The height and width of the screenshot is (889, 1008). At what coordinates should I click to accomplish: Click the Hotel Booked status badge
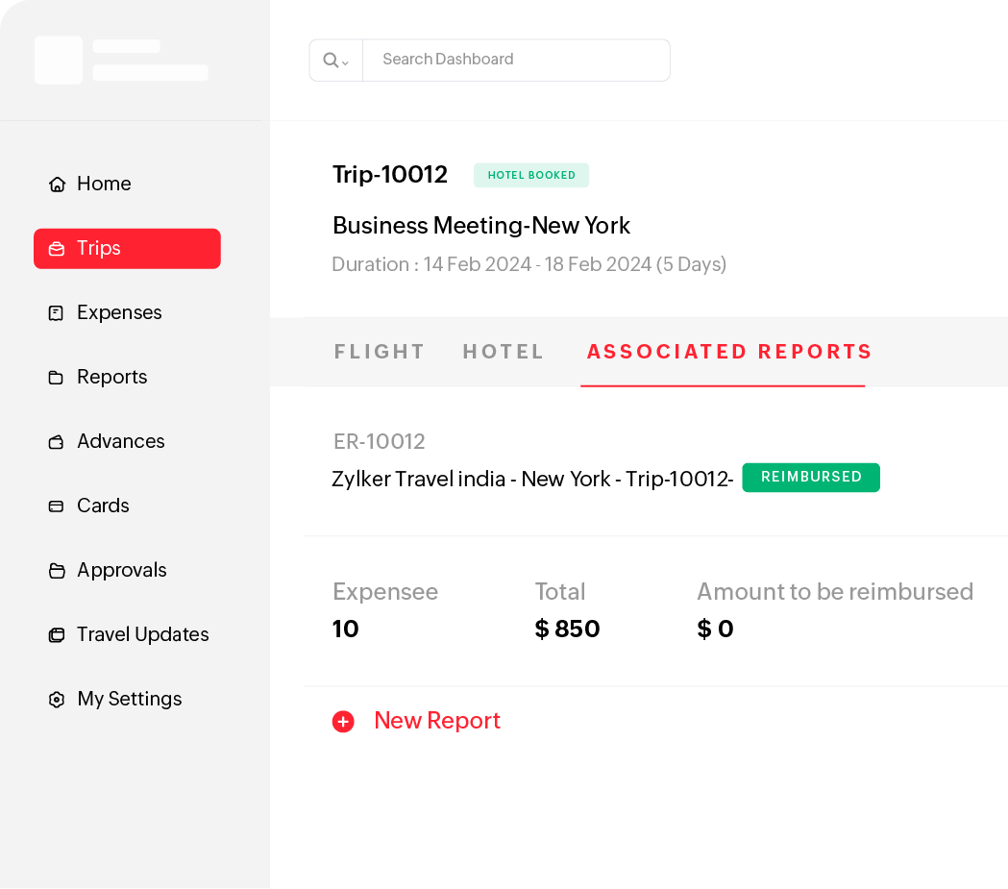tap(531, 175)
